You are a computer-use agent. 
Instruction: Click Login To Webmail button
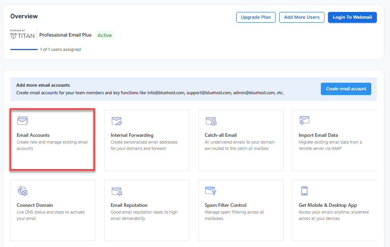point(352,17)
